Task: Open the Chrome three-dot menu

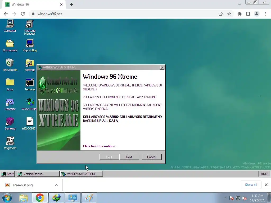Action: [x=265, y=14]
